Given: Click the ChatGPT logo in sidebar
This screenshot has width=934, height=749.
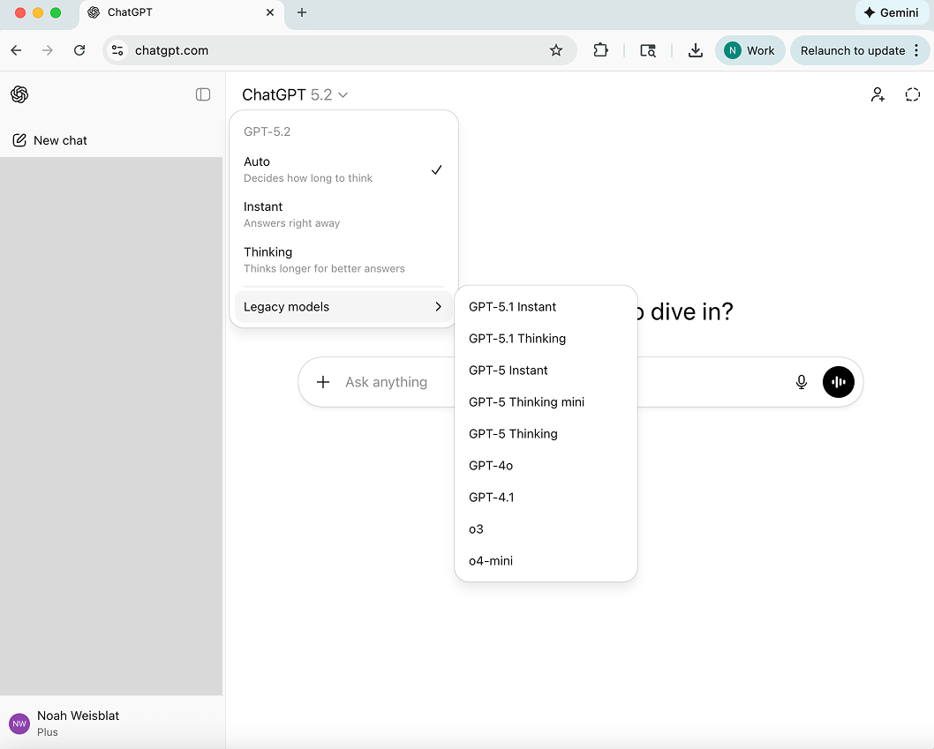Looking at the screenshot, I should pyautogui.click(x=19, y=94).
